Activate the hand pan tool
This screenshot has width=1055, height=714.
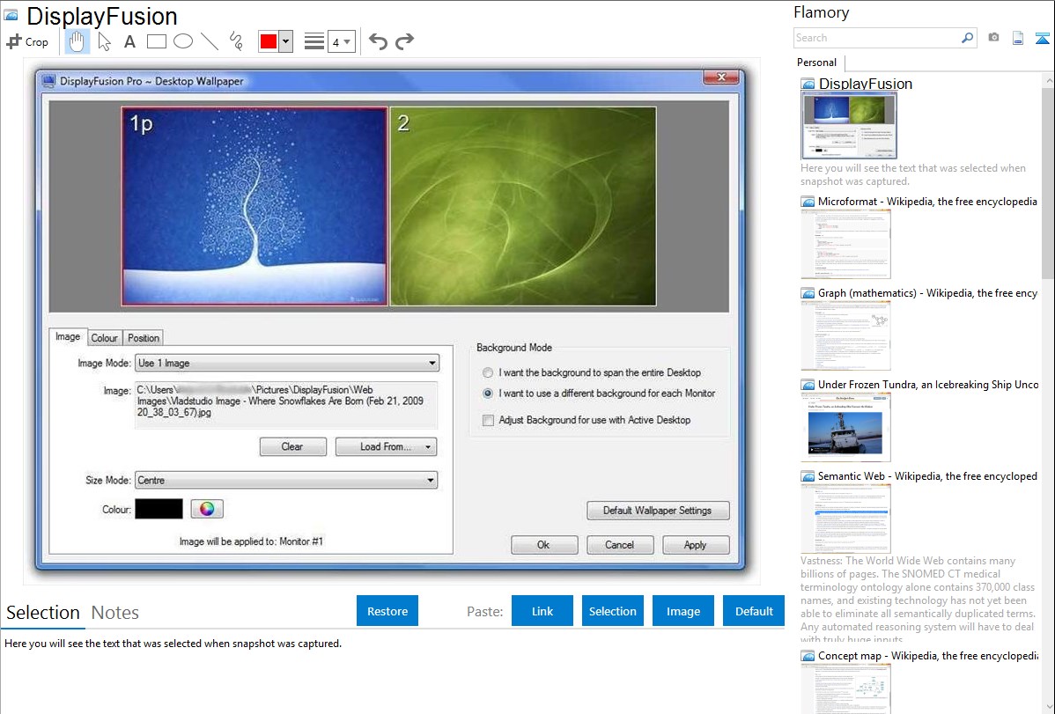point(77,41)
